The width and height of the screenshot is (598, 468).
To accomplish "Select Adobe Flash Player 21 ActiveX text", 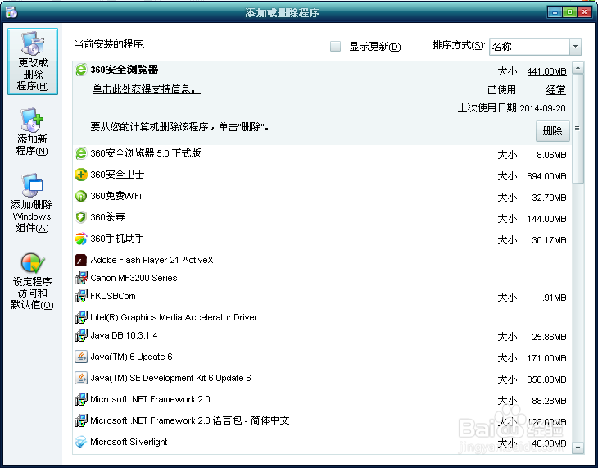I will coord(152,260).
